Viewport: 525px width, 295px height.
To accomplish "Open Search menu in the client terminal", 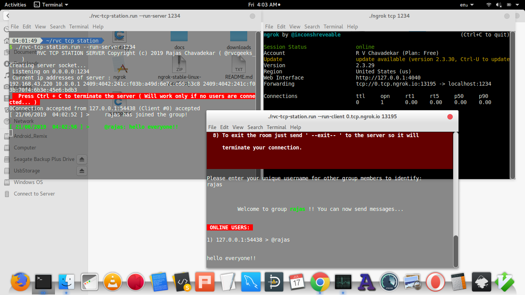I will pyautogui.click(x=255, y=127).
